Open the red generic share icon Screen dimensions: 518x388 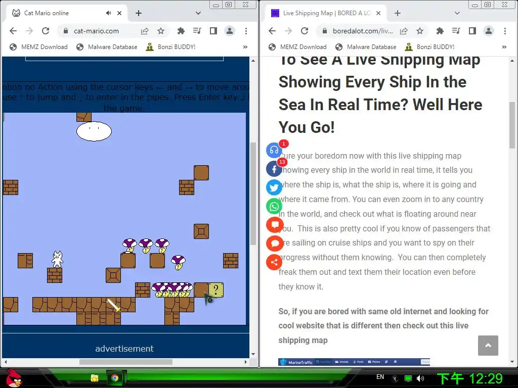[274, 262]
